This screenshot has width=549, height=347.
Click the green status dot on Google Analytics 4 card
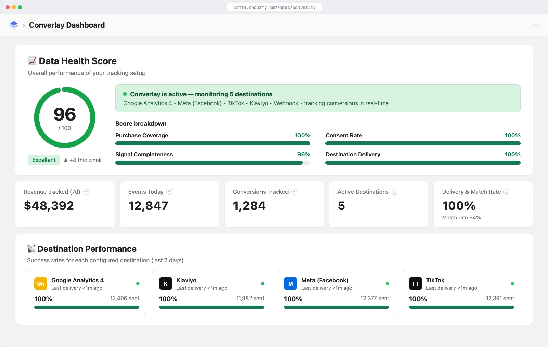[x=138, y=284]
